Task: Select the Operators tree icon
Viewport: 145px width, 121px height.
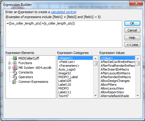Action: coord(15,77)
